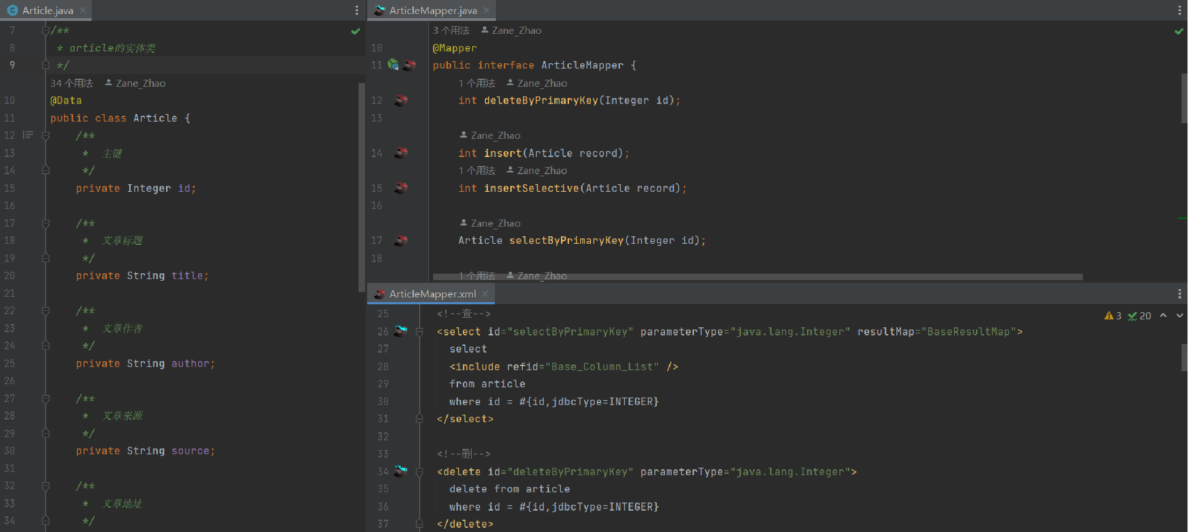
Task: Click the 'private String author;' declaration
Action: pyautogui.click(x=145, y=363)
